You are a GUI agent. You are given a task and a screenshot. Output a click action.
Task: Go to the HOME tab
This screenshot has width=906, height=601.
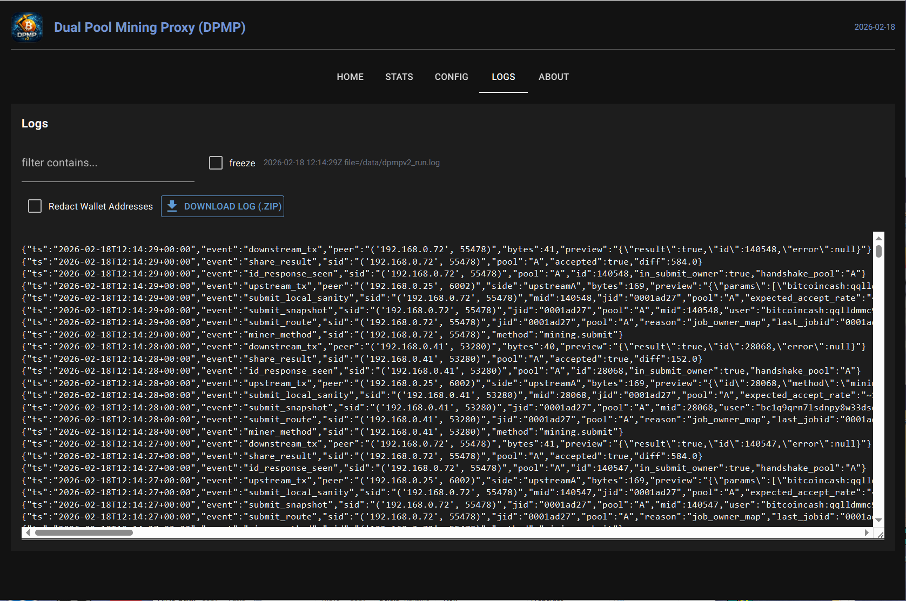click(x=350, y=77)
